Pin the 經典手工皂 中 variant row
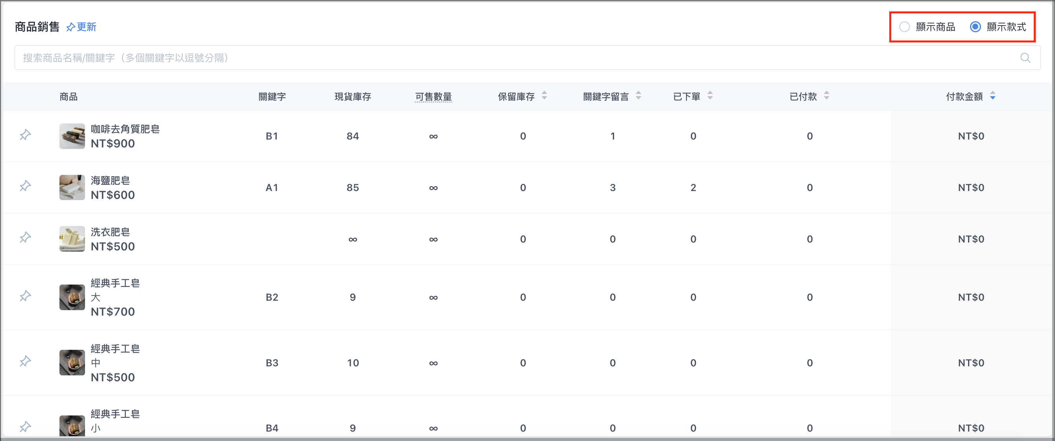The width and height of the screenshot is (1055, 441). [26, 361]
